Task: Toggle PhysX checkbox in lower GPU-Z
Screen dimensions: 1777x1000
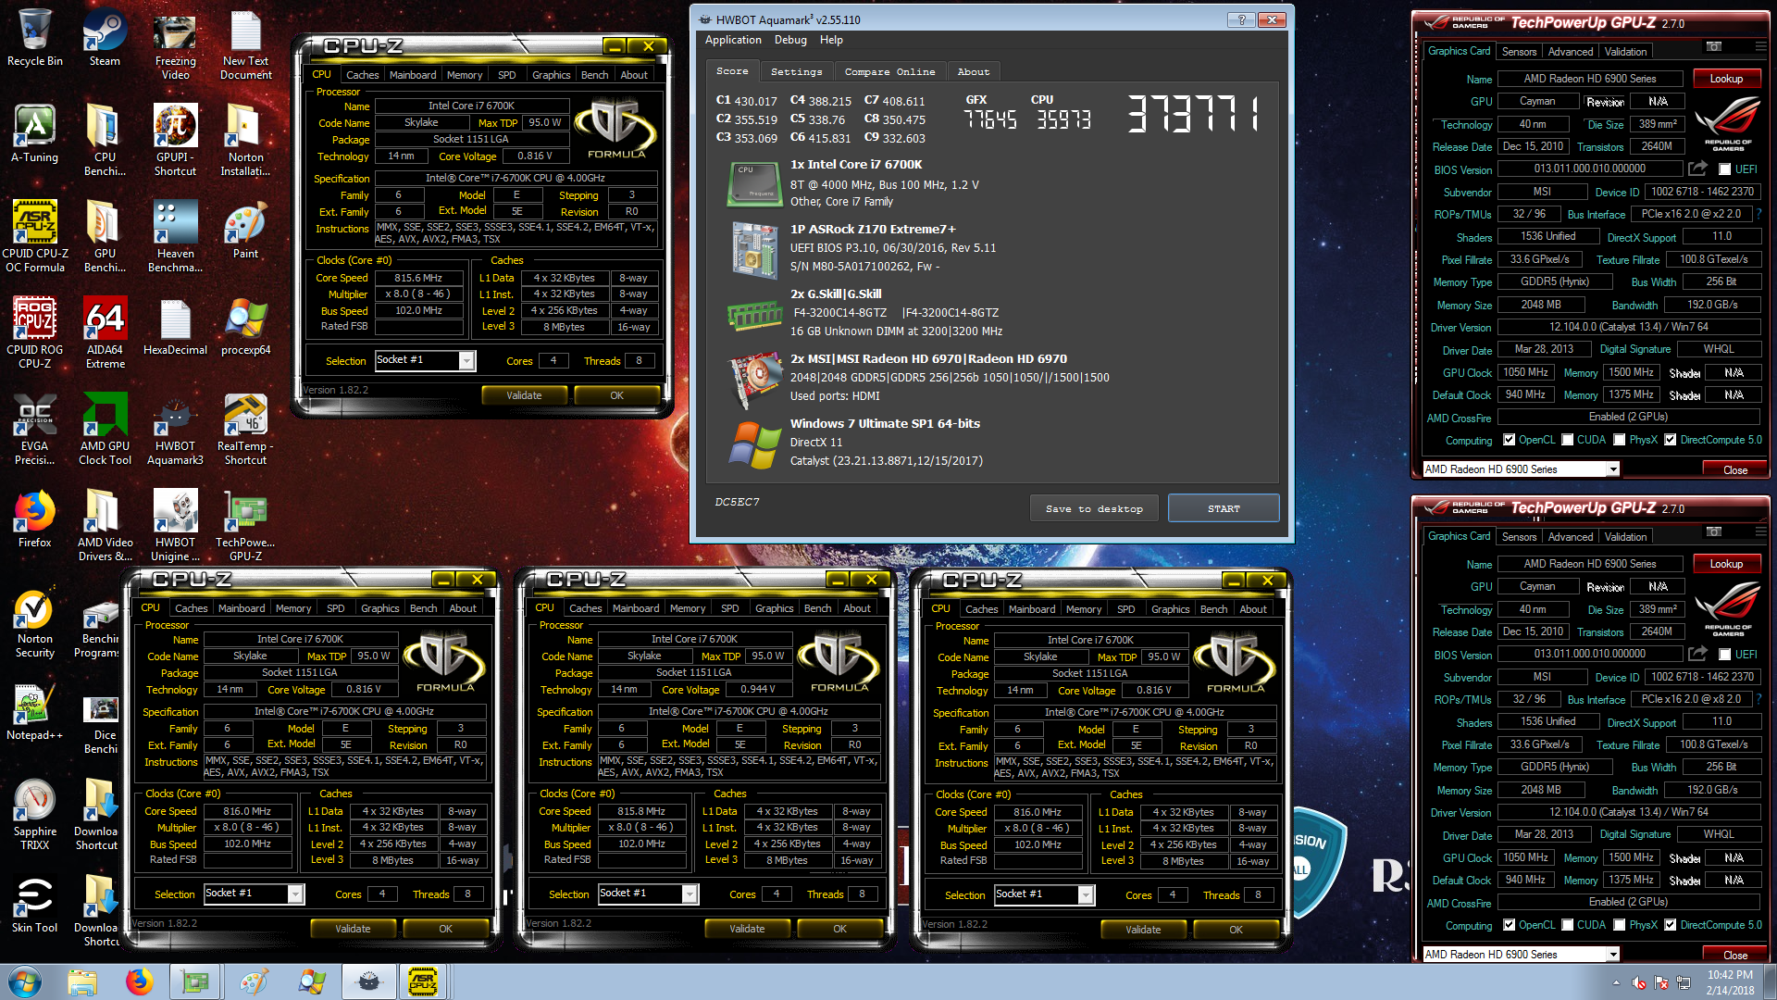Action: 1620,925
